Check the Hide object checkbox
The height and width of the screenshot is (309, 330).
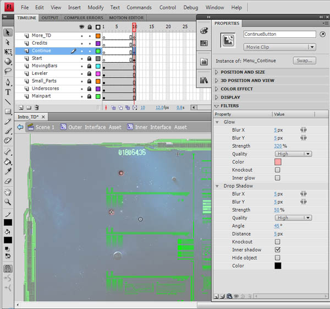(x=277, y=258)
